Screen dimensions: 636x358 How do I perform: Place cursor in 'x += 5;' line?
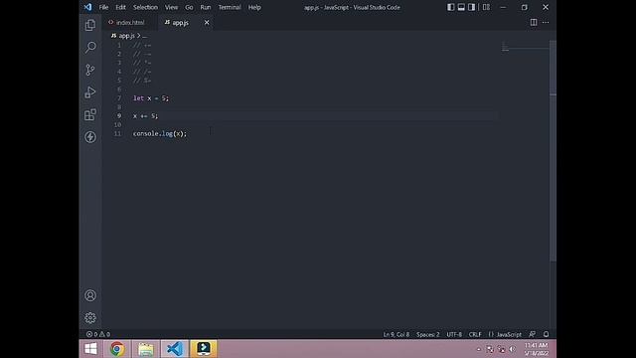tap(146, 116)
